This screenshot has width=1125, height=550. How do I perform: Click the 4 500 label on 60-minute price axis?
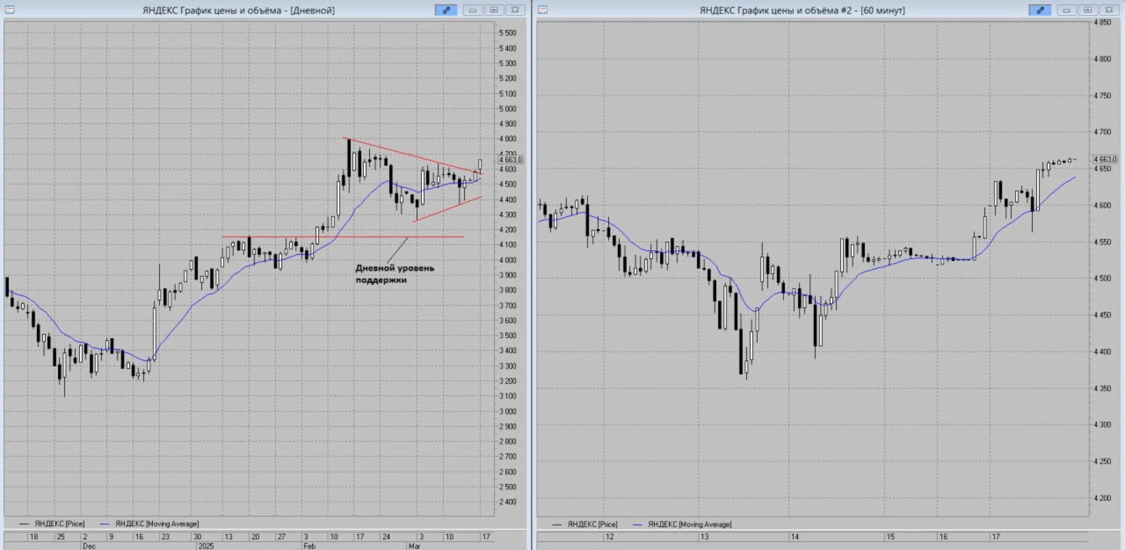tap(1103, 278)
